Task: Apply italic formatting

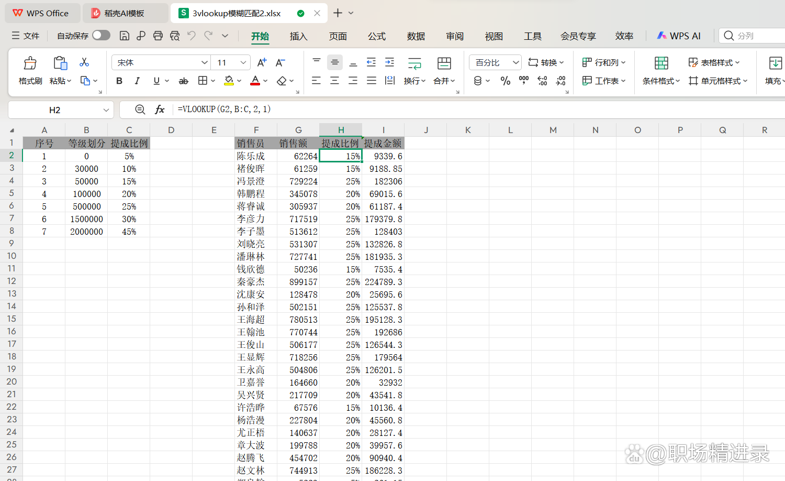Action: pos(137,81)
